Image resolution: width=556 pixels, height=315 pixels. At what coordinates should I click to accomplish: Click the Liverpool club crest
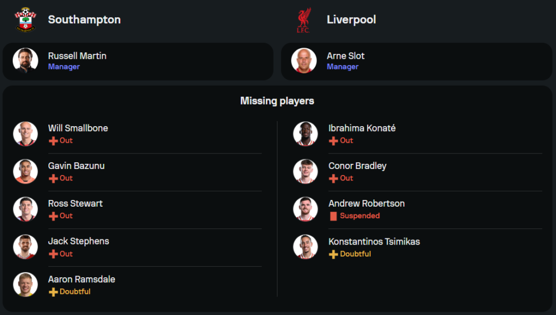[304, 20]
